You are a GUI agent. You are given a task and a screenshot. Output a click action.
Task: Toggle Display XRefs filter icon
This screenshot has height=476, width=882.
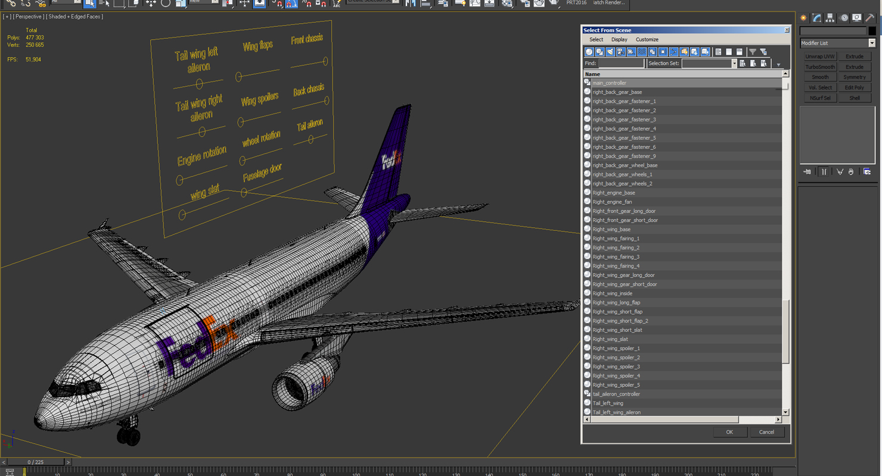coord(663,52)
